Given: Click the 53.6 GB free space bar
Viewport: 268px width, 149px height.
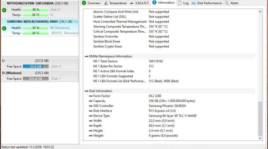Looking at the screenshot, I should click(x=36, y=66).
